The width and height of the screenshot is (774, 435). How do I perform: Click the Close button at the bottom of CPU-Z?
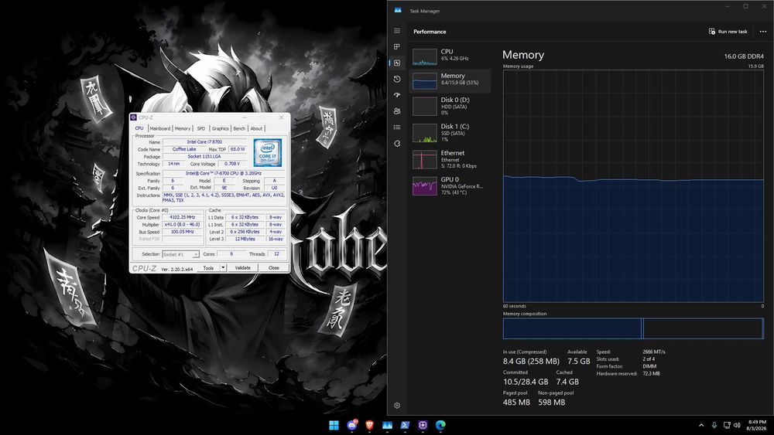(x=273, y=268)
